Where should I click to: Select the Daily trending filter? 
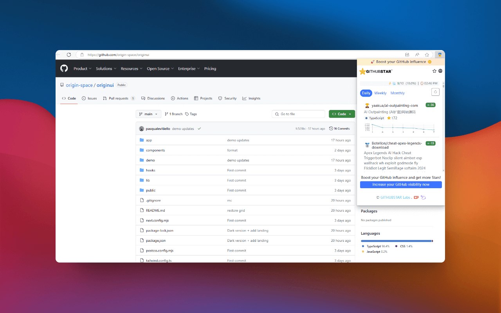pos(366,93)
